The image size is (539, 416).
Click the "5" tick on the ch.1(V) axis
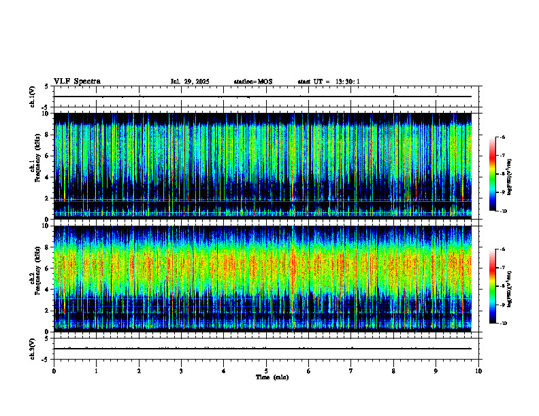click(46, 87)
